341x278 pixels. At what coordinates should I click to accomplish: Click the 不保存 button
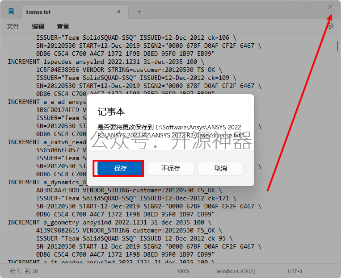171,168
